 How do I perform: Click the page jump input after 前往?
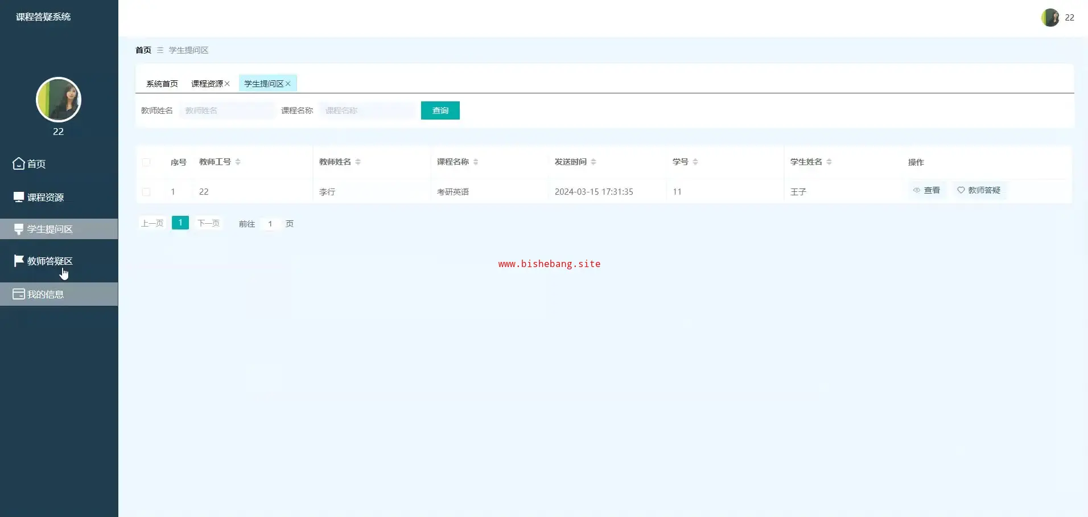(x=270, y=224)
